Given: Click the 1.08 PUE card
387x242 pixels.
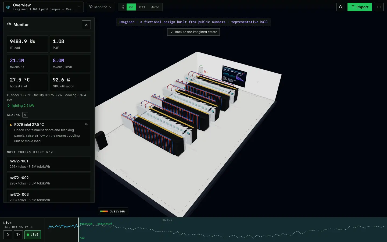Looking at the screenshot, I should pos(70,44).
